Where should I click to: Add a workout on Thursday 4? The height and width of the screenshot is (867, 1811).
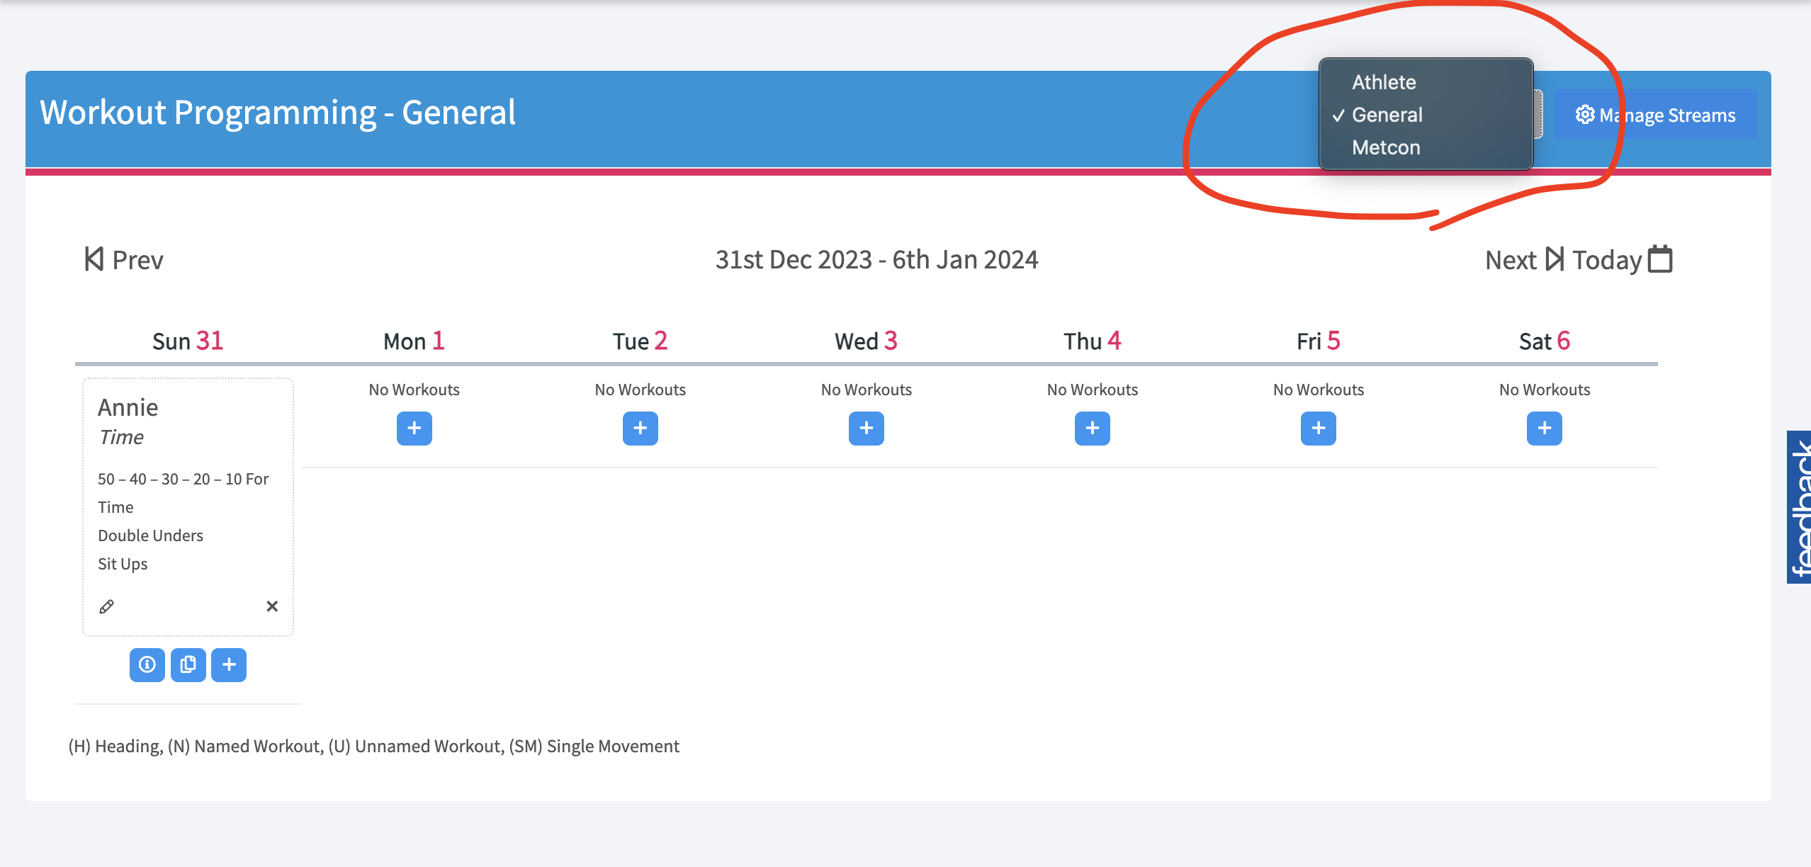(x=1092, y=429)
